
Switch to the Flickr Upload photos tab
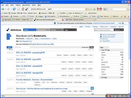(81, 20)
